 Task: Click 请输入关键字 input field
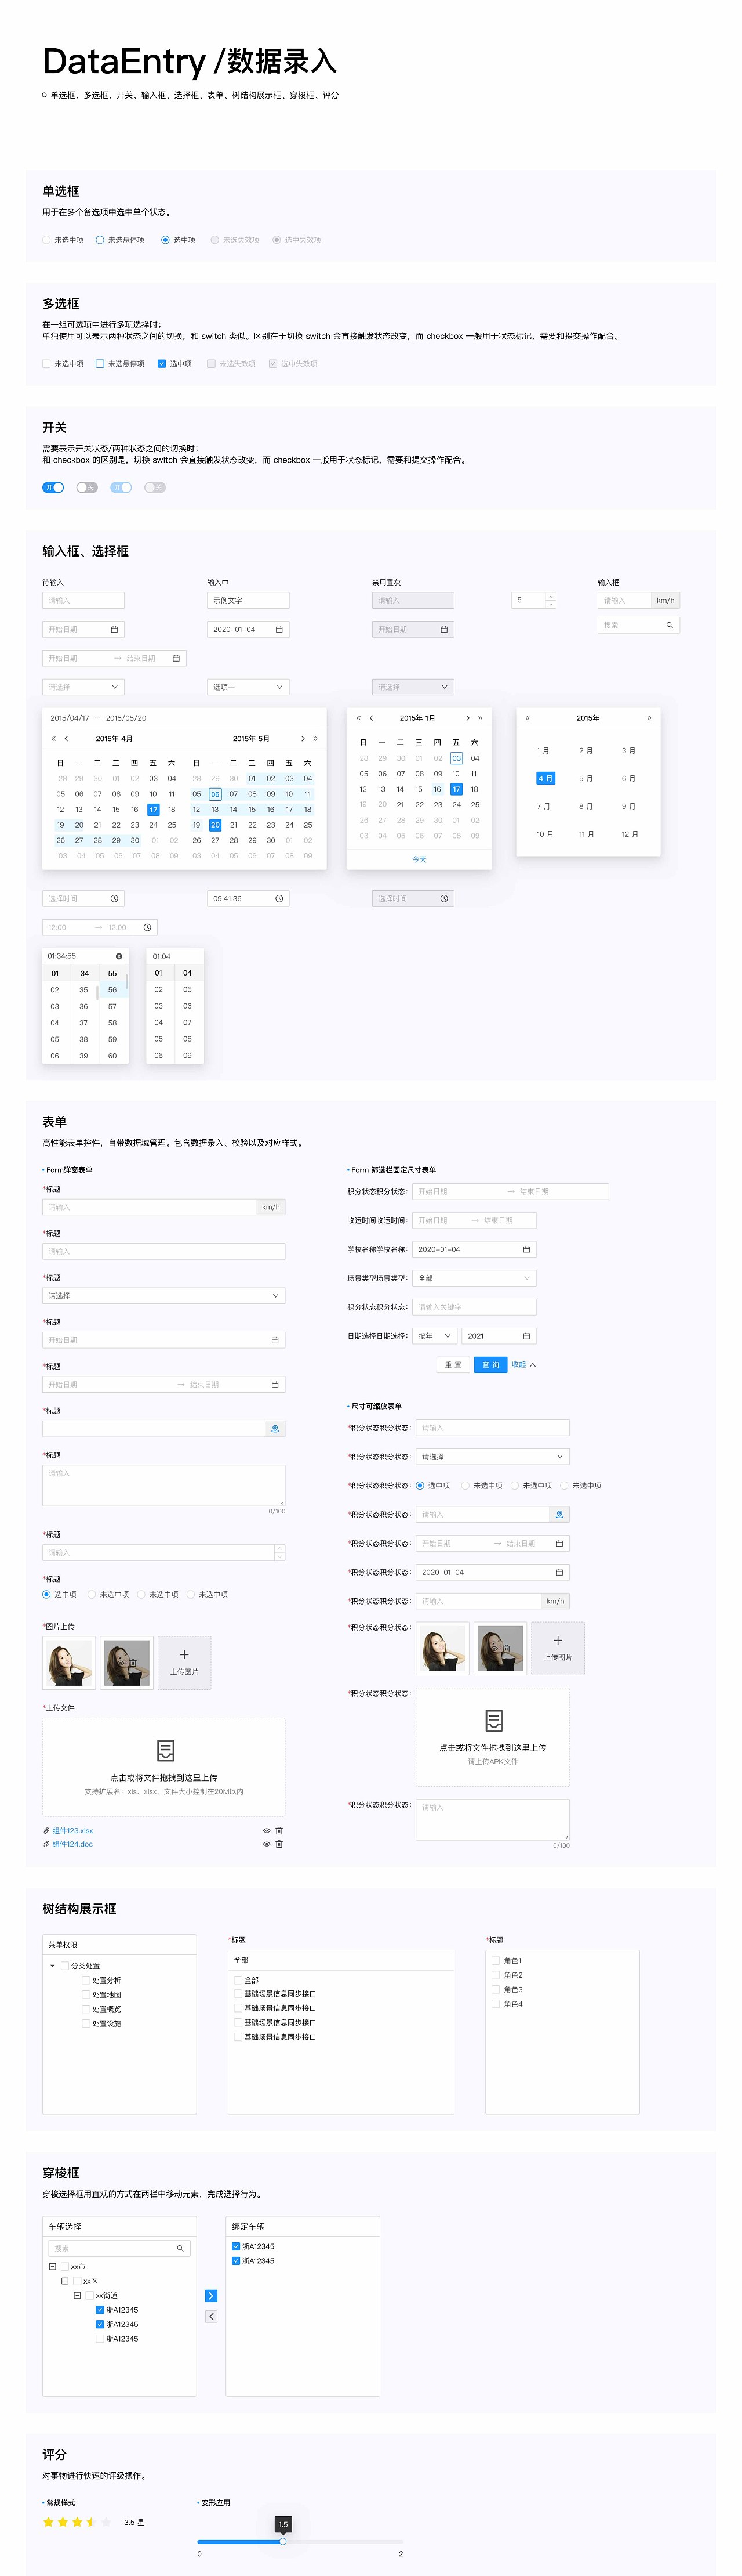[474, 1307]
